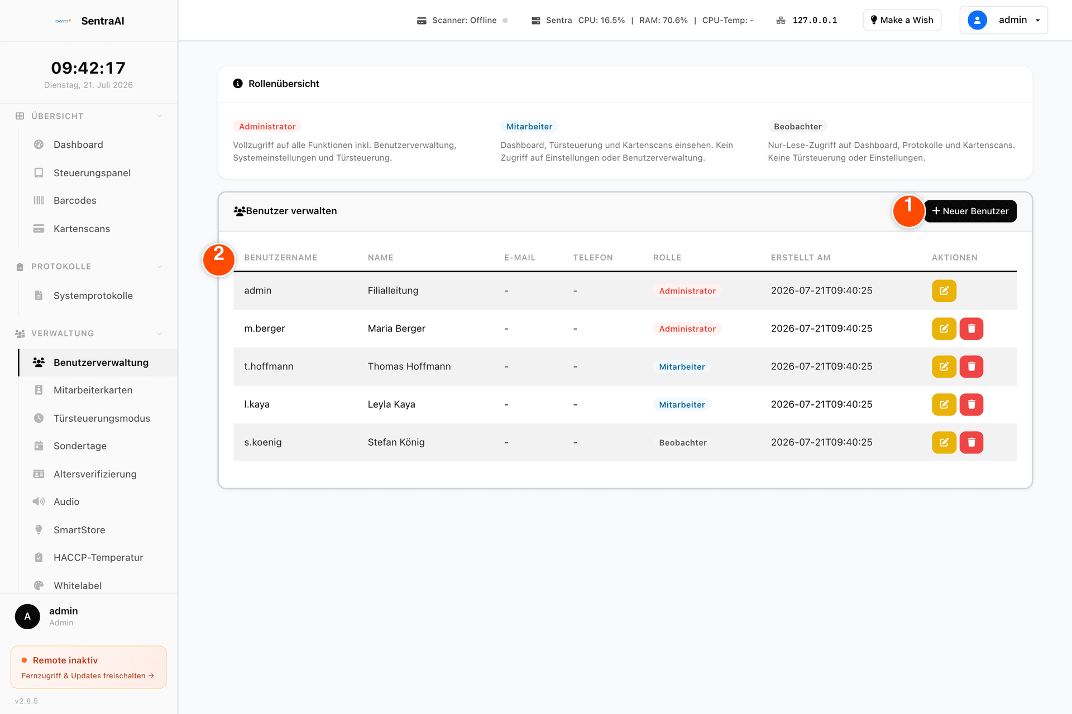Delete the t.hoffmann user
Screen dimensions: 1072x714
pos(971,366)
